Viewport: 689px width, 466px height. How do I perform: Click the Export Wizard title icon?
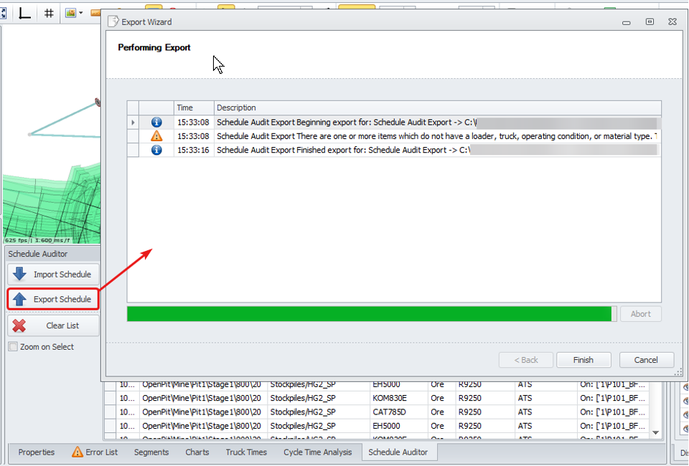click(113, 21)
